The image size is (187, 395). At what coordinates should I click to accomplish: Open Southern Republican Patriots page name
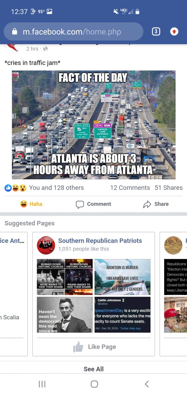(100, 241)
